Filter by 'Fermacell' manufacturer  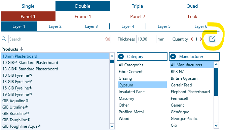pyautogui.click(x=192, y=99)
